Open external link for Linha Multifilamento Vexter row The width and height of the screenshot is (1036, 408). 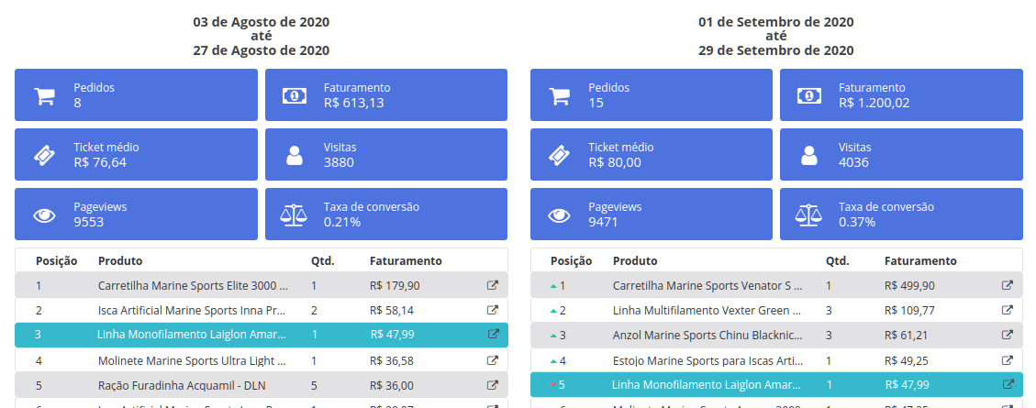[x=1007, y=310]
